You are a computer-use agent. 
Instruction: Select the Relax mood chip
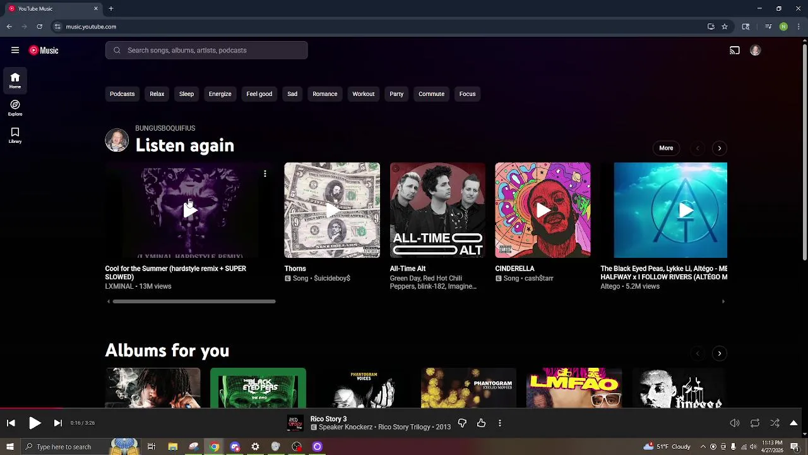tap(157, 94)
